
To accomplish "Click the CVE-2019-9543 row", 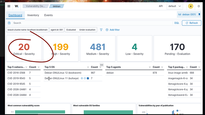I will [23, 78].
